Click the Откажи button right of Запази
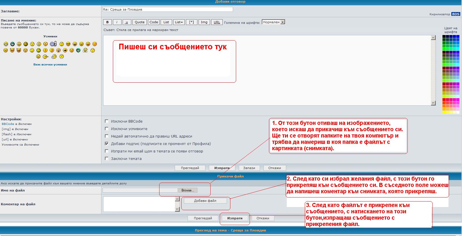 [274, 168]
